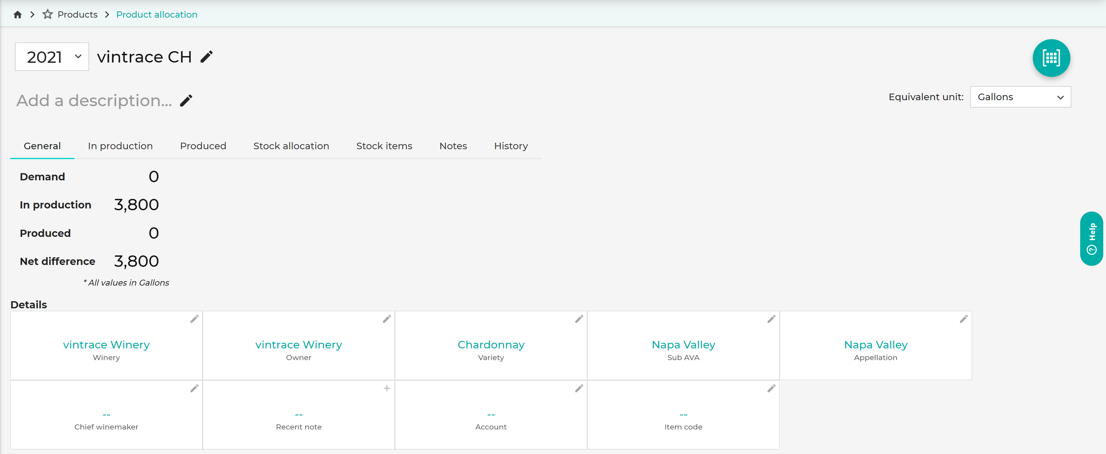This screenshot has width=1106, height=454.
Task: Open the Stock allocation tab
Action: pyautogui.click(x=291, y=146)
